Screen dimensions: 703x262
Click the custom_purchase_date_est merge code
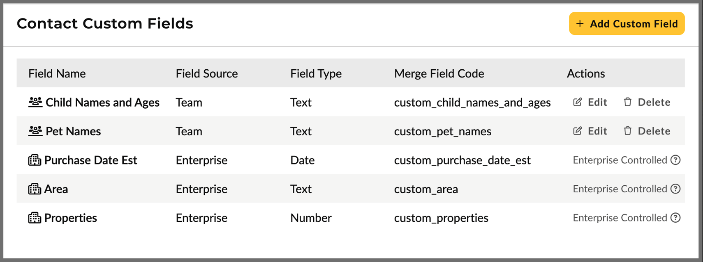click(462, 160)
